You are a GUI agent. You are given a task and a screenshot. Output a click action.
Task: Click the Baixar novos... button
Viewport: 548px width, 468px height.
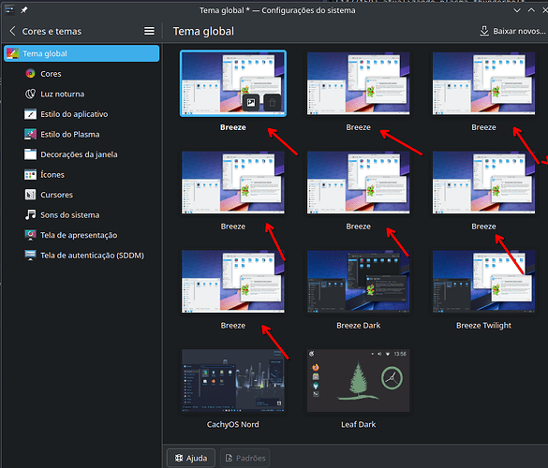click(x=512, y=31)
